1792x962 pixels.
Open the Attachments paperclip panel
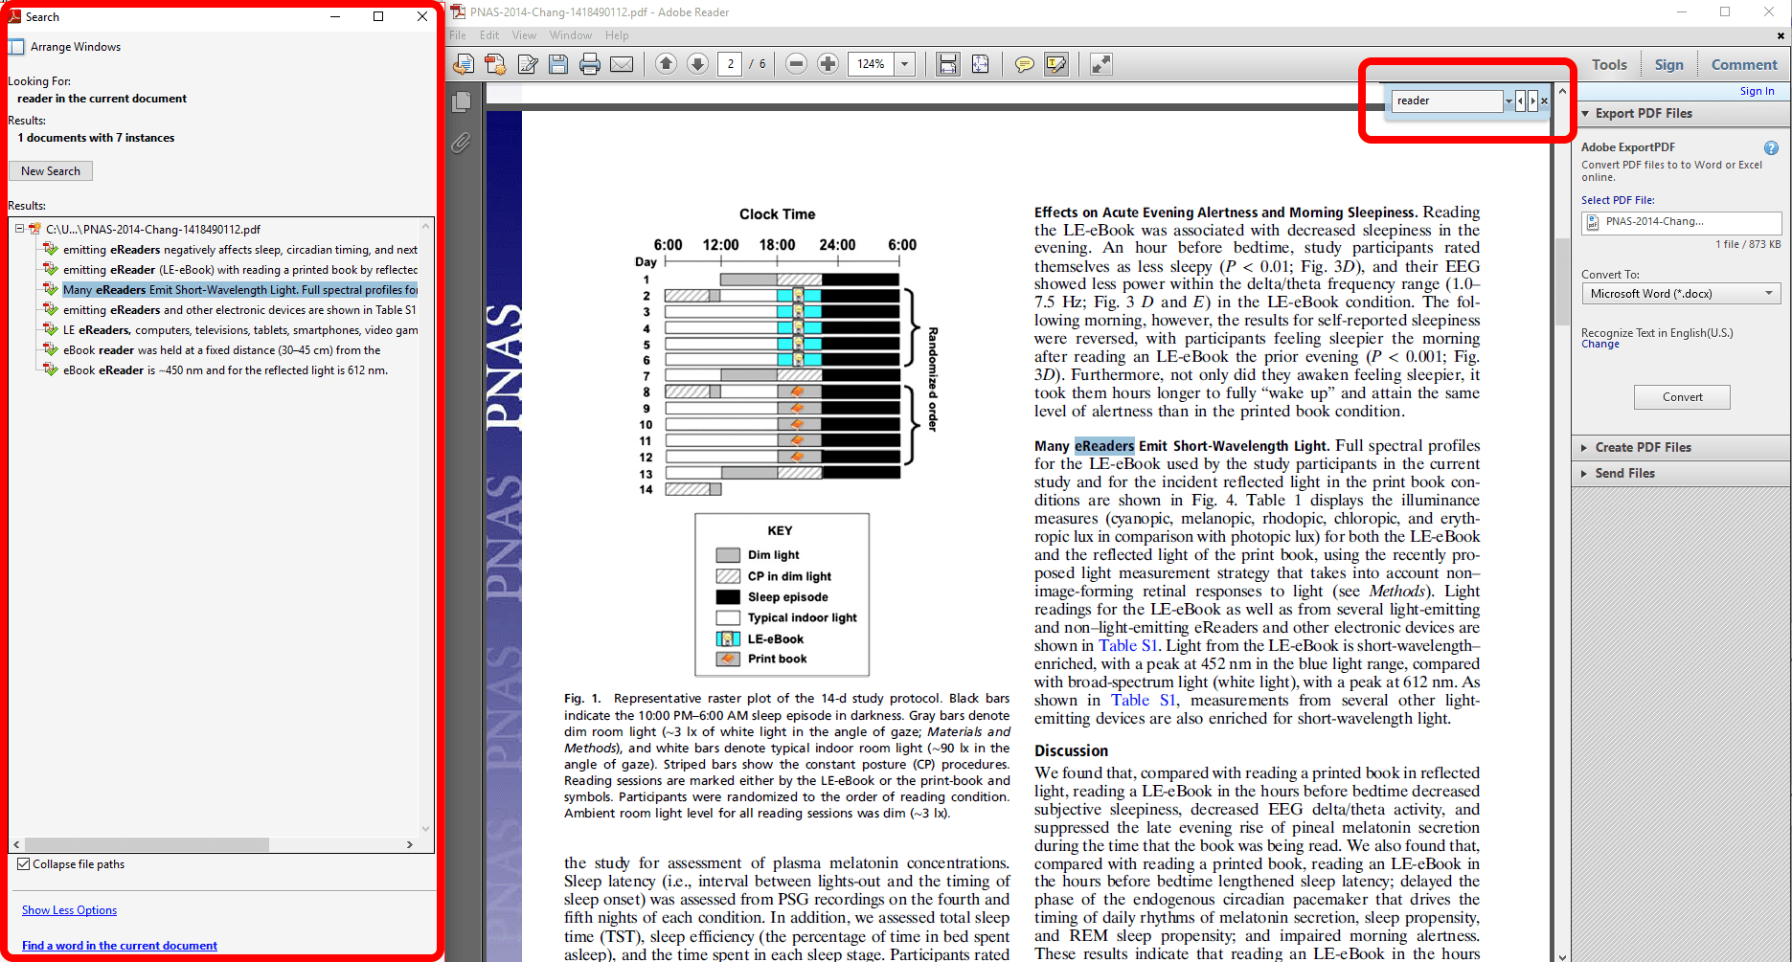(x=462, y=143)
